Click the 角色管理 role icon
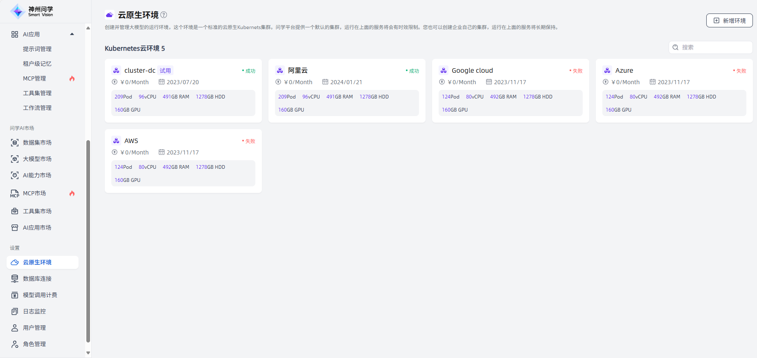The height and width of the screenshot is (358, 757). pyautogui.click(x=15, y=344)
